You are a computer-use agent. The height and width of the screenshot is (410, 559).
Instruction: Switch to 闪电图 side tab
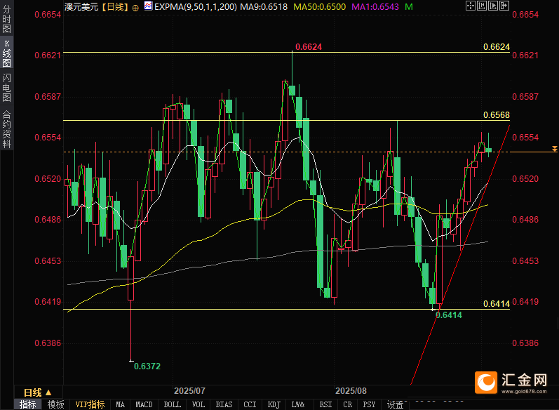coord(6,87)
